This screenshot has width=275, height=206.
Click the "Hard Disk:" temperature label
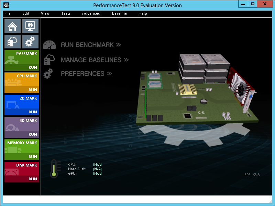click(x=77, y=169)
